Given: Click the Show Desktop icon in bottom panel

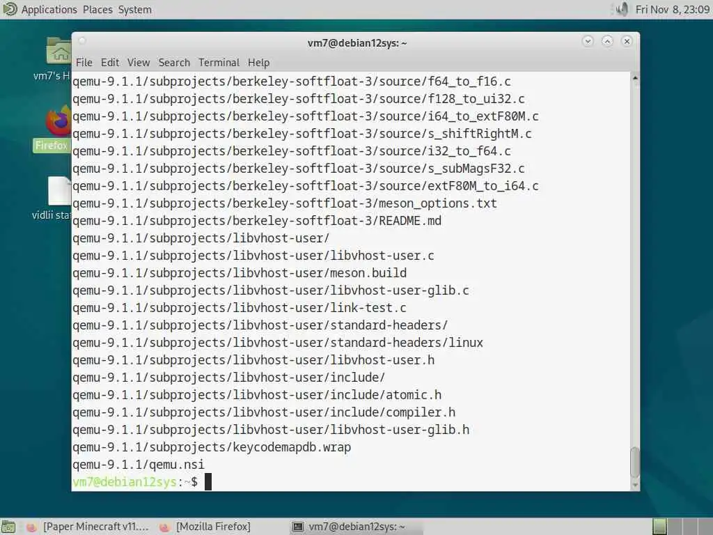Looking at the screenshot, I should [x=8, y=527].
